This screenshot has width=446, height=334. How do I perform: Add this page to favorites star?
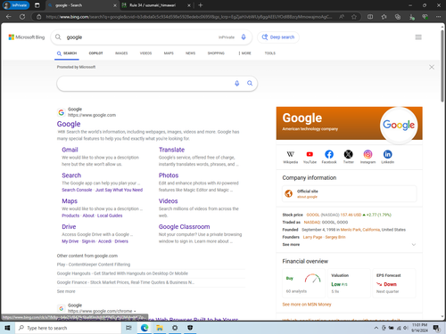tap(354, 17)
